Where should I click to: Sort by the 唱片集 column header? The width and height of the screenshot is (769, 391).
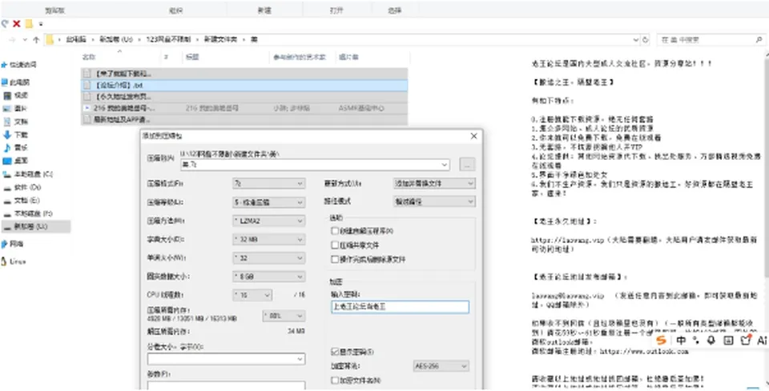[348, 57]
